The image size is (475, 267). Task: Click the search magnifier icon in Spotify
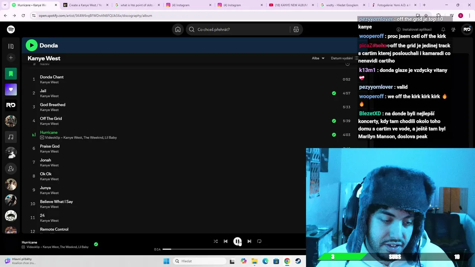click(x=191, y=29)
